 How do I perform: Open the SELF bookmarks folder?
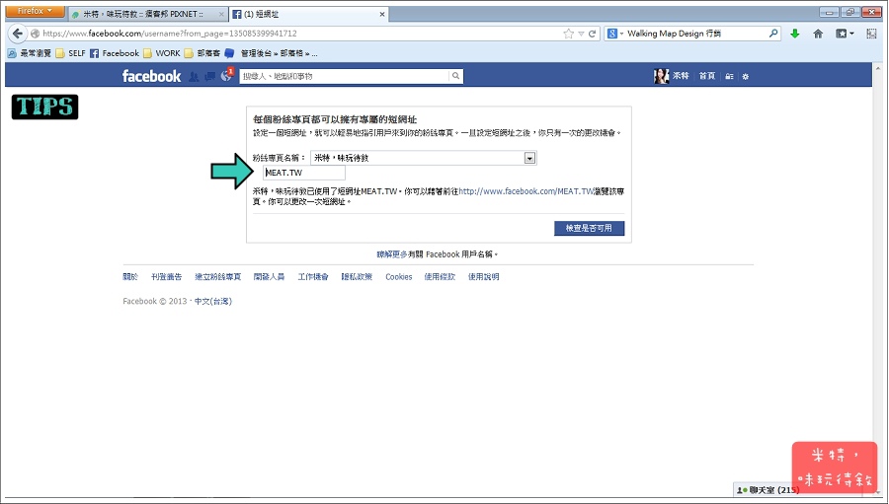[70, 53]
